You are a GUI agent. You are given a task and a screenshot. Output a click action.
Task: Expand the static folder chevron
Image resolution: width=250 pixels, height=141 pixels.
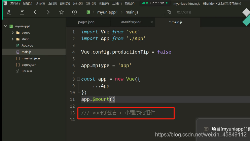coord(12,39)
